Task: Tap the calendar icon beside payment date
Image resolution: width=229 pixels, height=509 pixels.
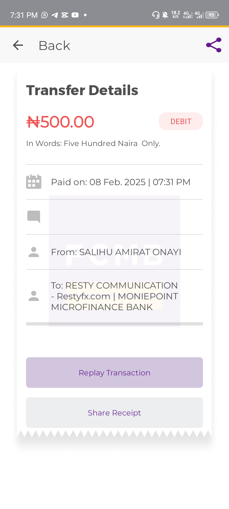Action: point(34,182)
